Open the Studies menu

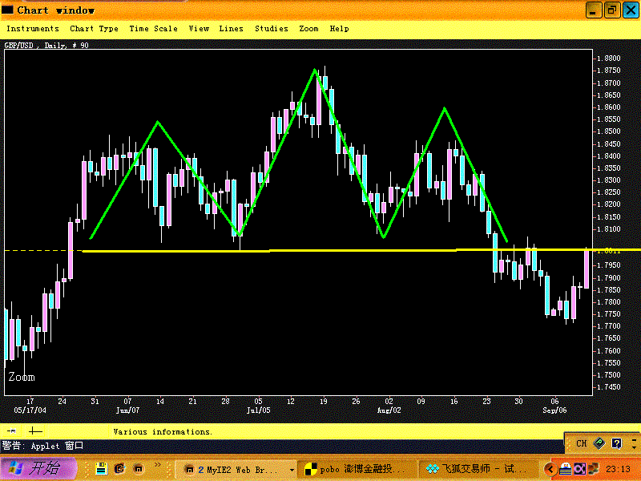(x=272, y=29)
